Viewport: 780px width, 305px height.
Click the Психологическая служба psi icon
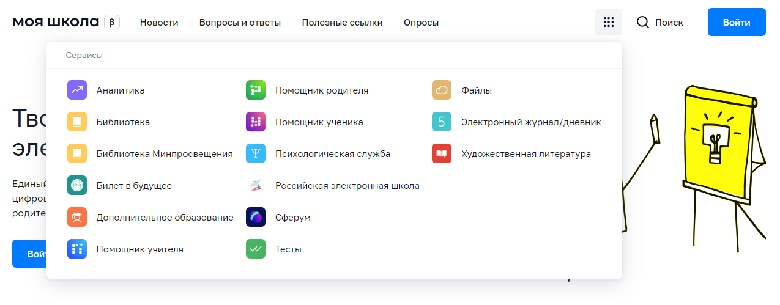coord(256,154)
